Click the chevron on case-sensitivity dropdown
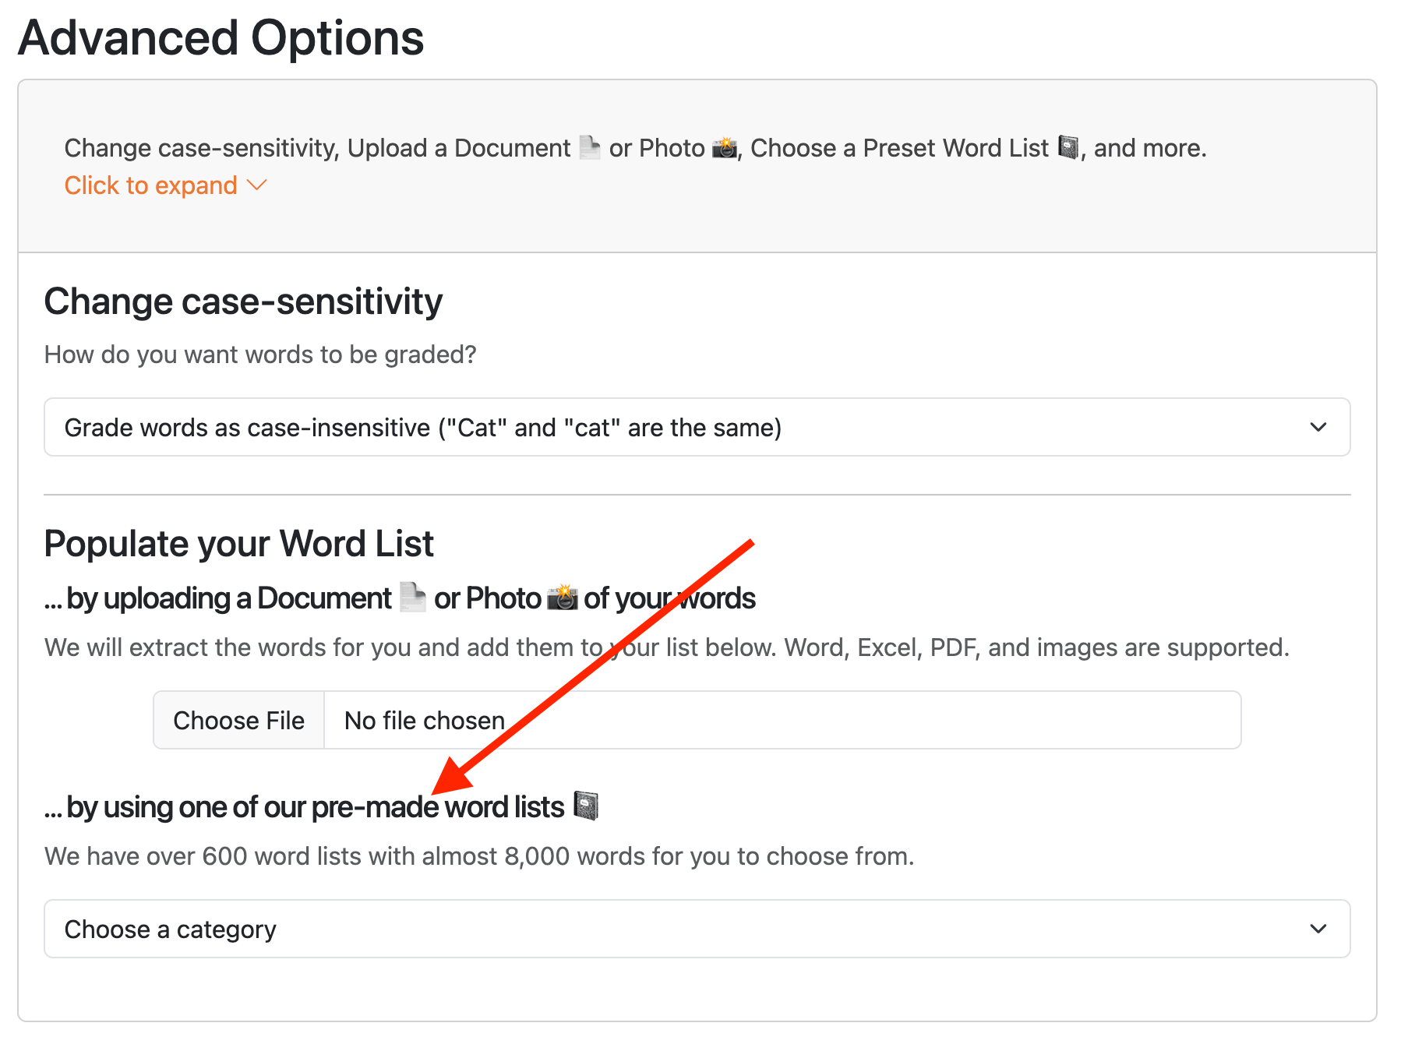Screen dimensions: 1401x1044 click(x=1318, y=427)
